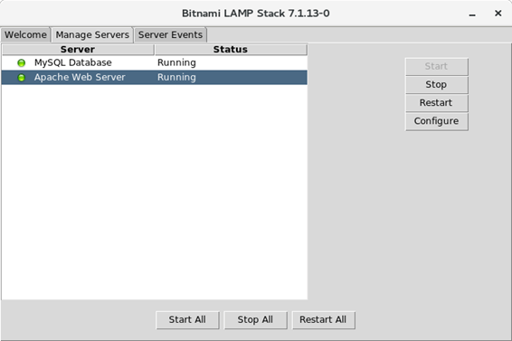Image resolution: width=512 pixels, height=341 pixels.
Task: Open Configure for the selected server
Action: [x=437, y=121]
